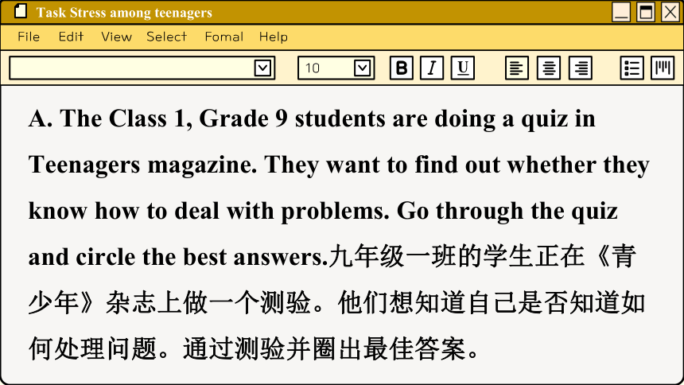Center align the text
This screenshot has width=684, height=385.
[549, 68]
